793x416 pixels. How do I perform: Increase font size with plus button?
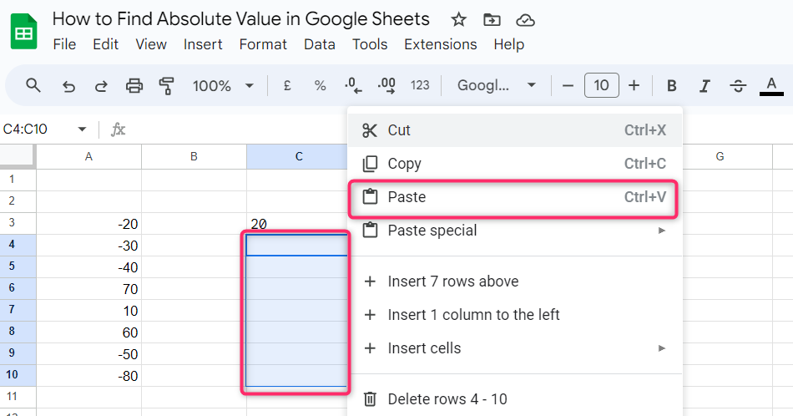634,85
